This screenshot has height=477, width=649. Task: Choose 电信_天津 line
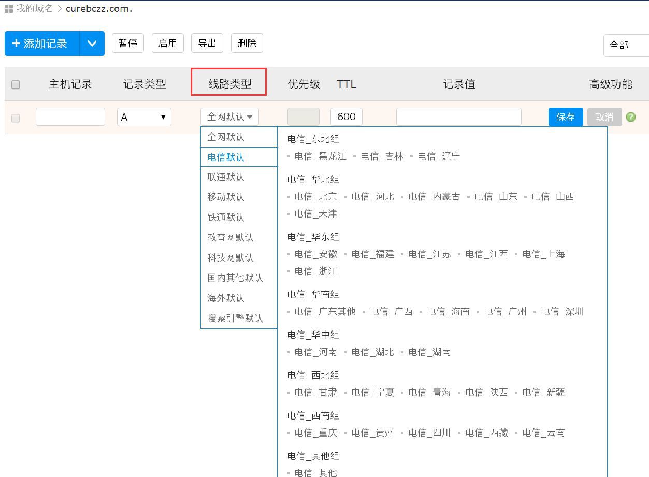point(316,214)
